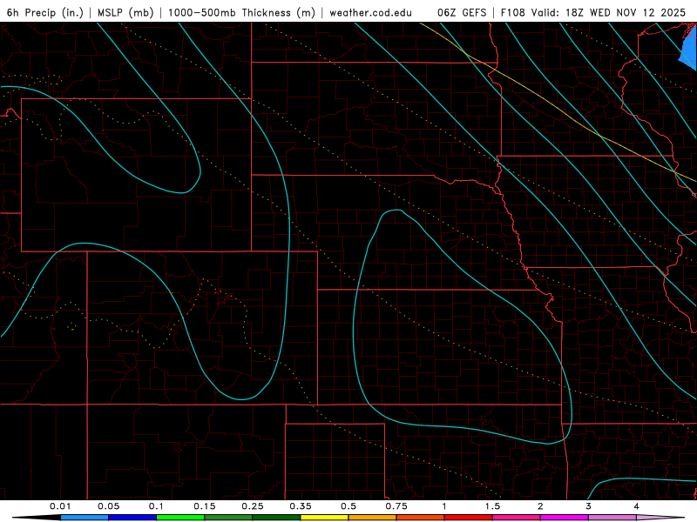This screenshot has height=522, width=697.
Task: Click the 0.1 value on the precip scale
Action: tap(156, 506)
